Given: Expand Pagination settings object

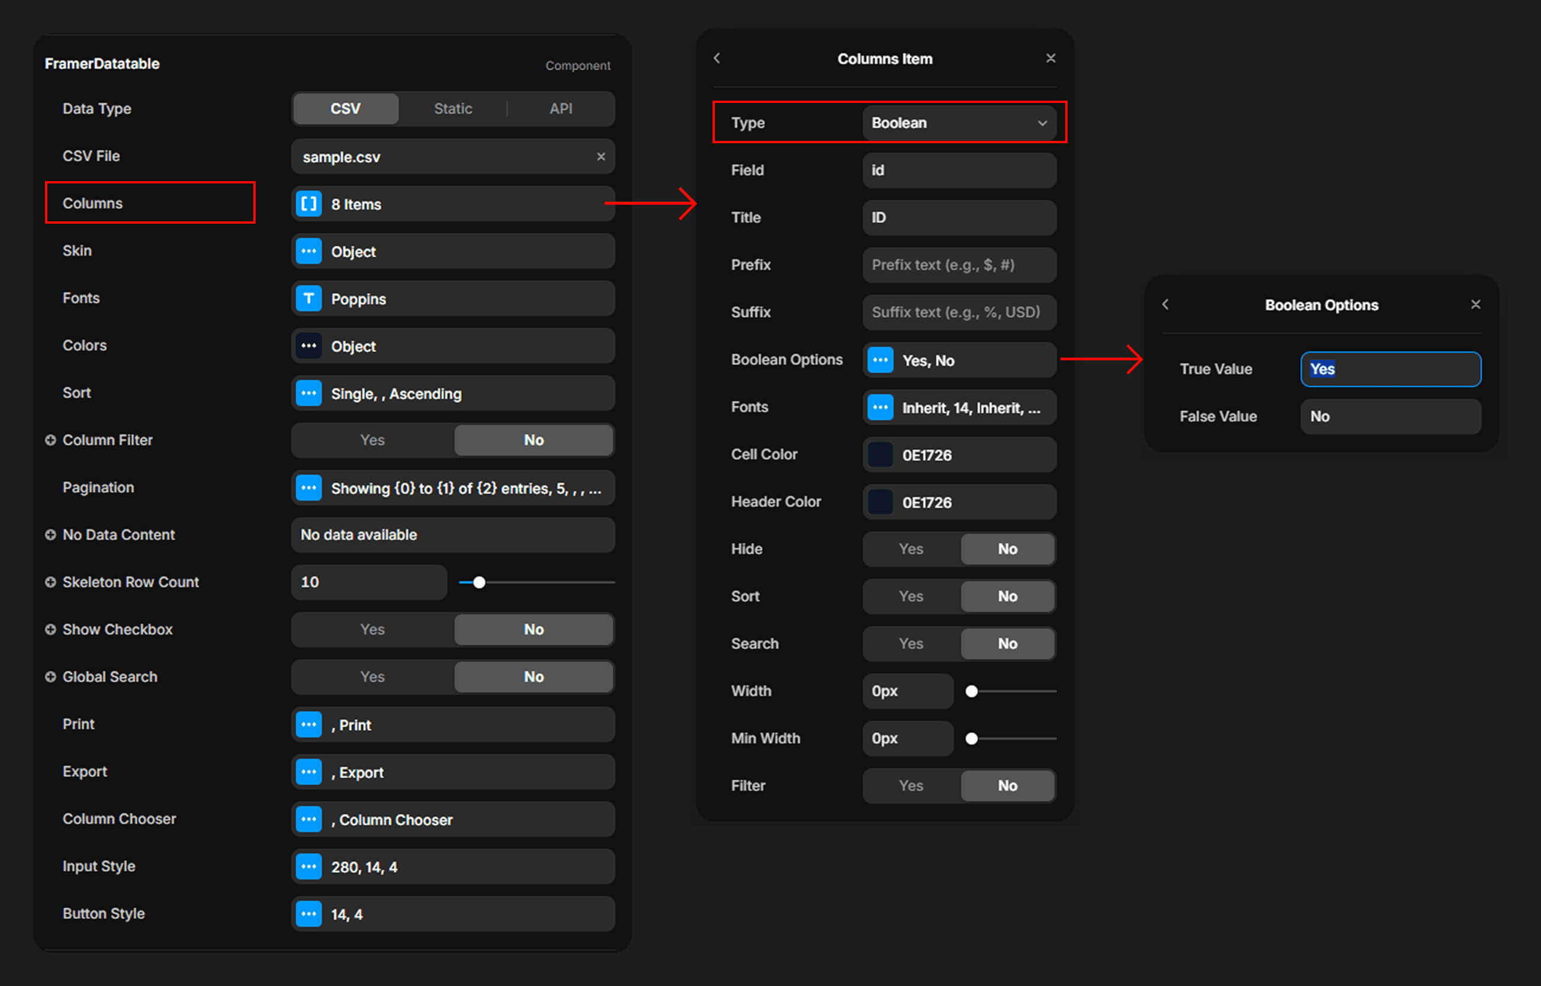Looking at the screenshot, I should coord(308,488).
